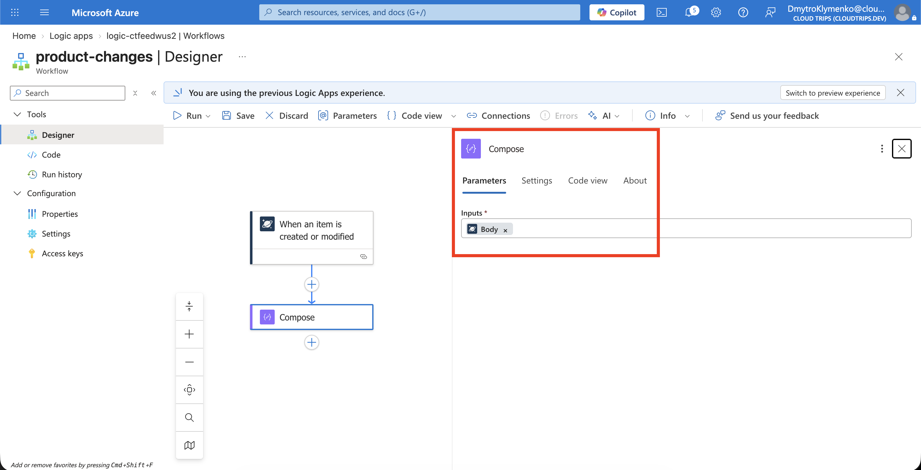Select the Parameters tab in Compose
The image size is (921, 470).
point(484,180)
